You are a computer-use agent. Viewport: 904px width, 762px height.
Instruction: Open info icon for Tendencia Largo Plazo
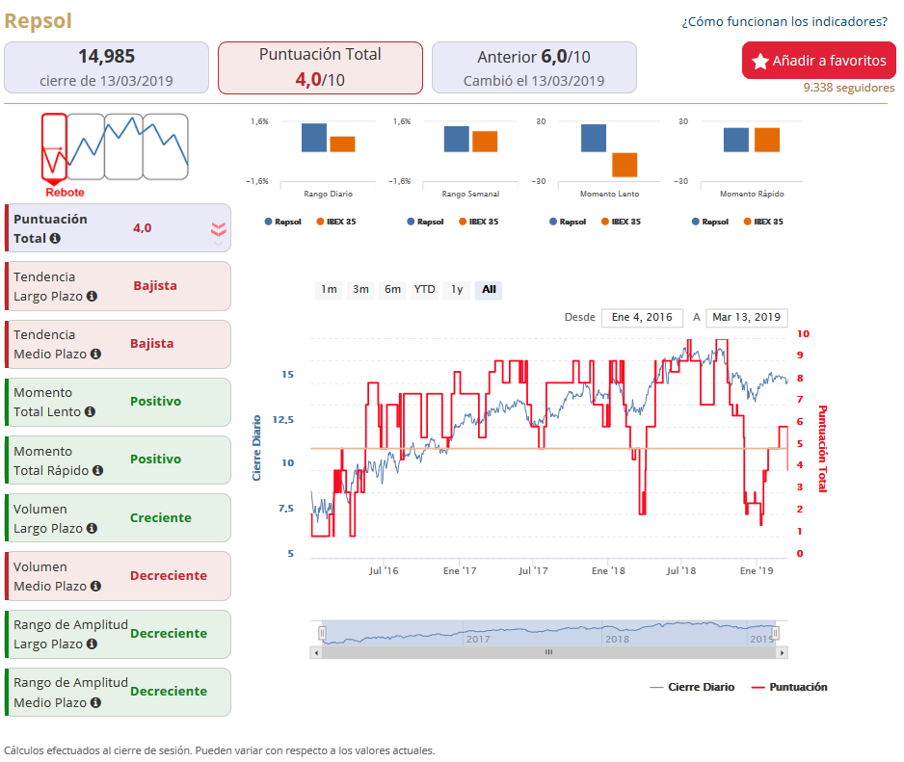point(92,297)
